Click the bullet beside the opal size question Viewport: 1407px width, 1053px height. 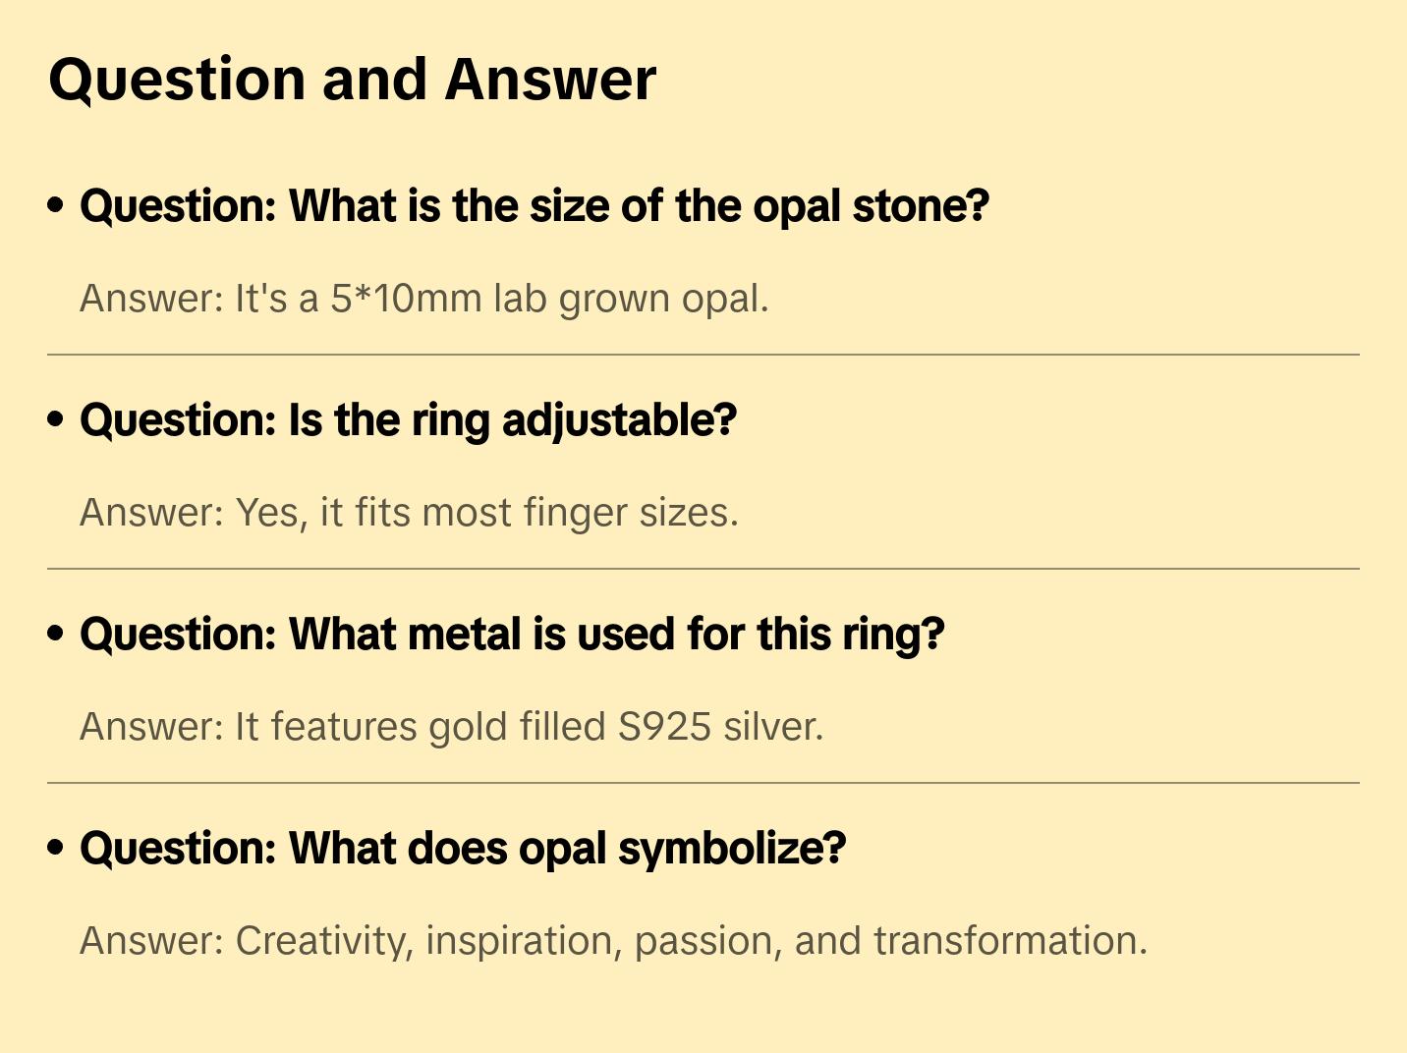click(56, 206)
